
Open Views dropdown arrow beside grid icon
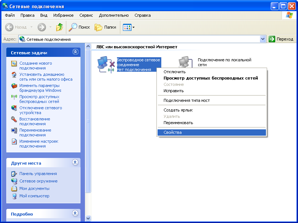[134, 27]
